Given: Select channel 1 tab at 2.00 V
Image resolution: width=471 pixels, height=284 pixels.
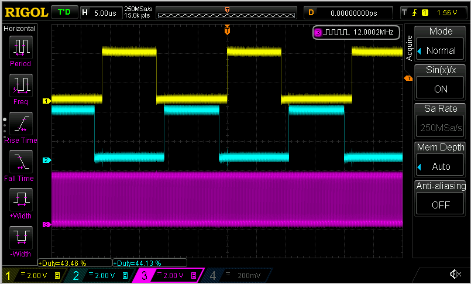Looking at the screenshot, I should pyautogui.click(x=34, y=275).
